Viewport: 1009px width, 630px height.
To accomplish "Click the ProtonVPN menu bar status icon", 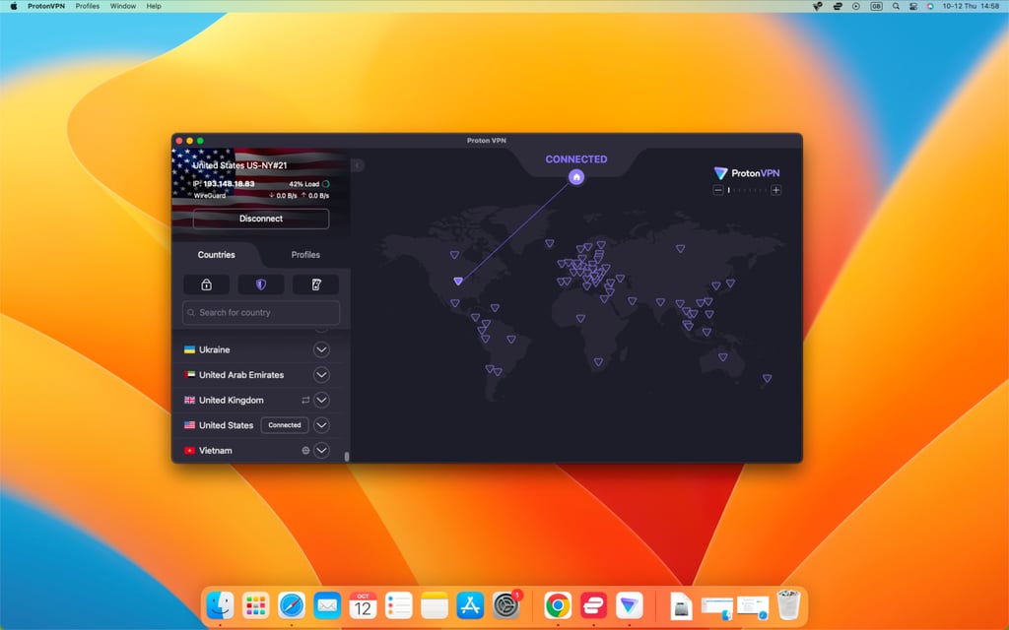I will [x=817, y=6].
